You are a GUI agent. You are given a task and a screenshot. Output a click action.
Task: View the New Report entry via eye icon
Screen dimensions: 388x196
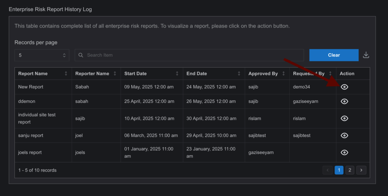pyautogui.click(x=344, y=87)
